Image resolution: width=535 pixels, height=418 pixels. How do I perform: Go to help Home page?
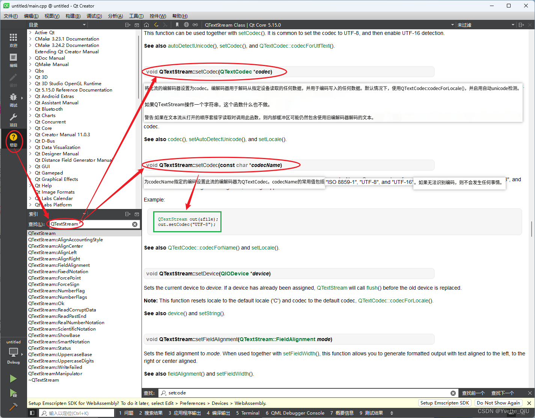tap(146, 25)
